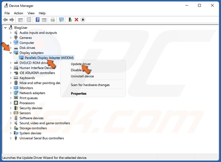The height and width of the screenshot is (162, 221).
Task: Click the Forward arrow toolbar icon
Action: point(12,20)
